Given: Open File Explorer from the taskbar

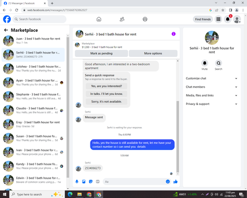Looking at the screenshot, I should point(80,195).
